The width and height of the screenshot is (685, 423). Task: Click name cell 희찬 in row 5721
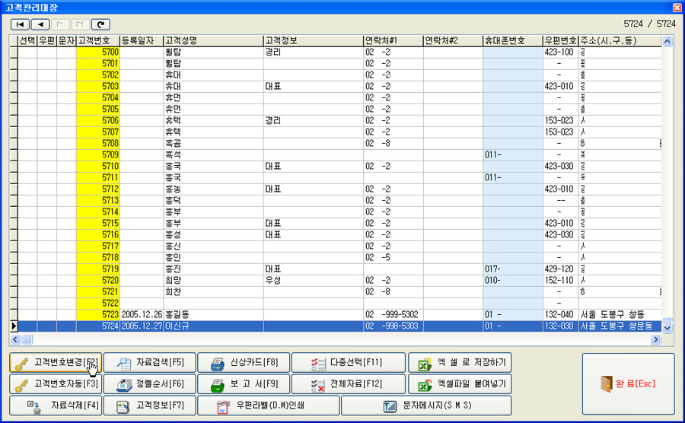[214, 292]
